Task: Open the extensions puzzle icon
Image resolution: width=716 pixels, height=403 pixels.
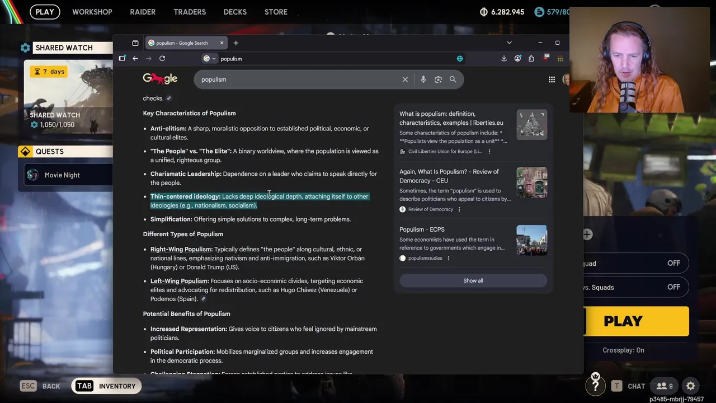Action: [531, 58]
